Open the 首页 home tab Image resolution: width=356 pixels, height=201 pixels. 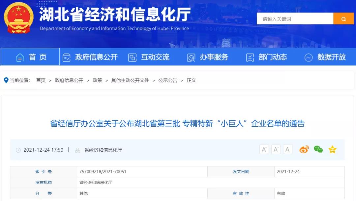pyautogui.click(x=31, y=57)
